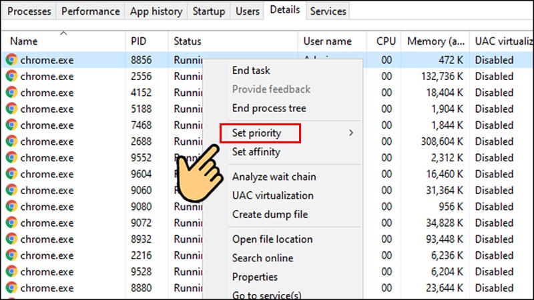Open the Set priority submenu
Image resolution: width=534 pixels, height=300 pixels.
coord(256,133)
